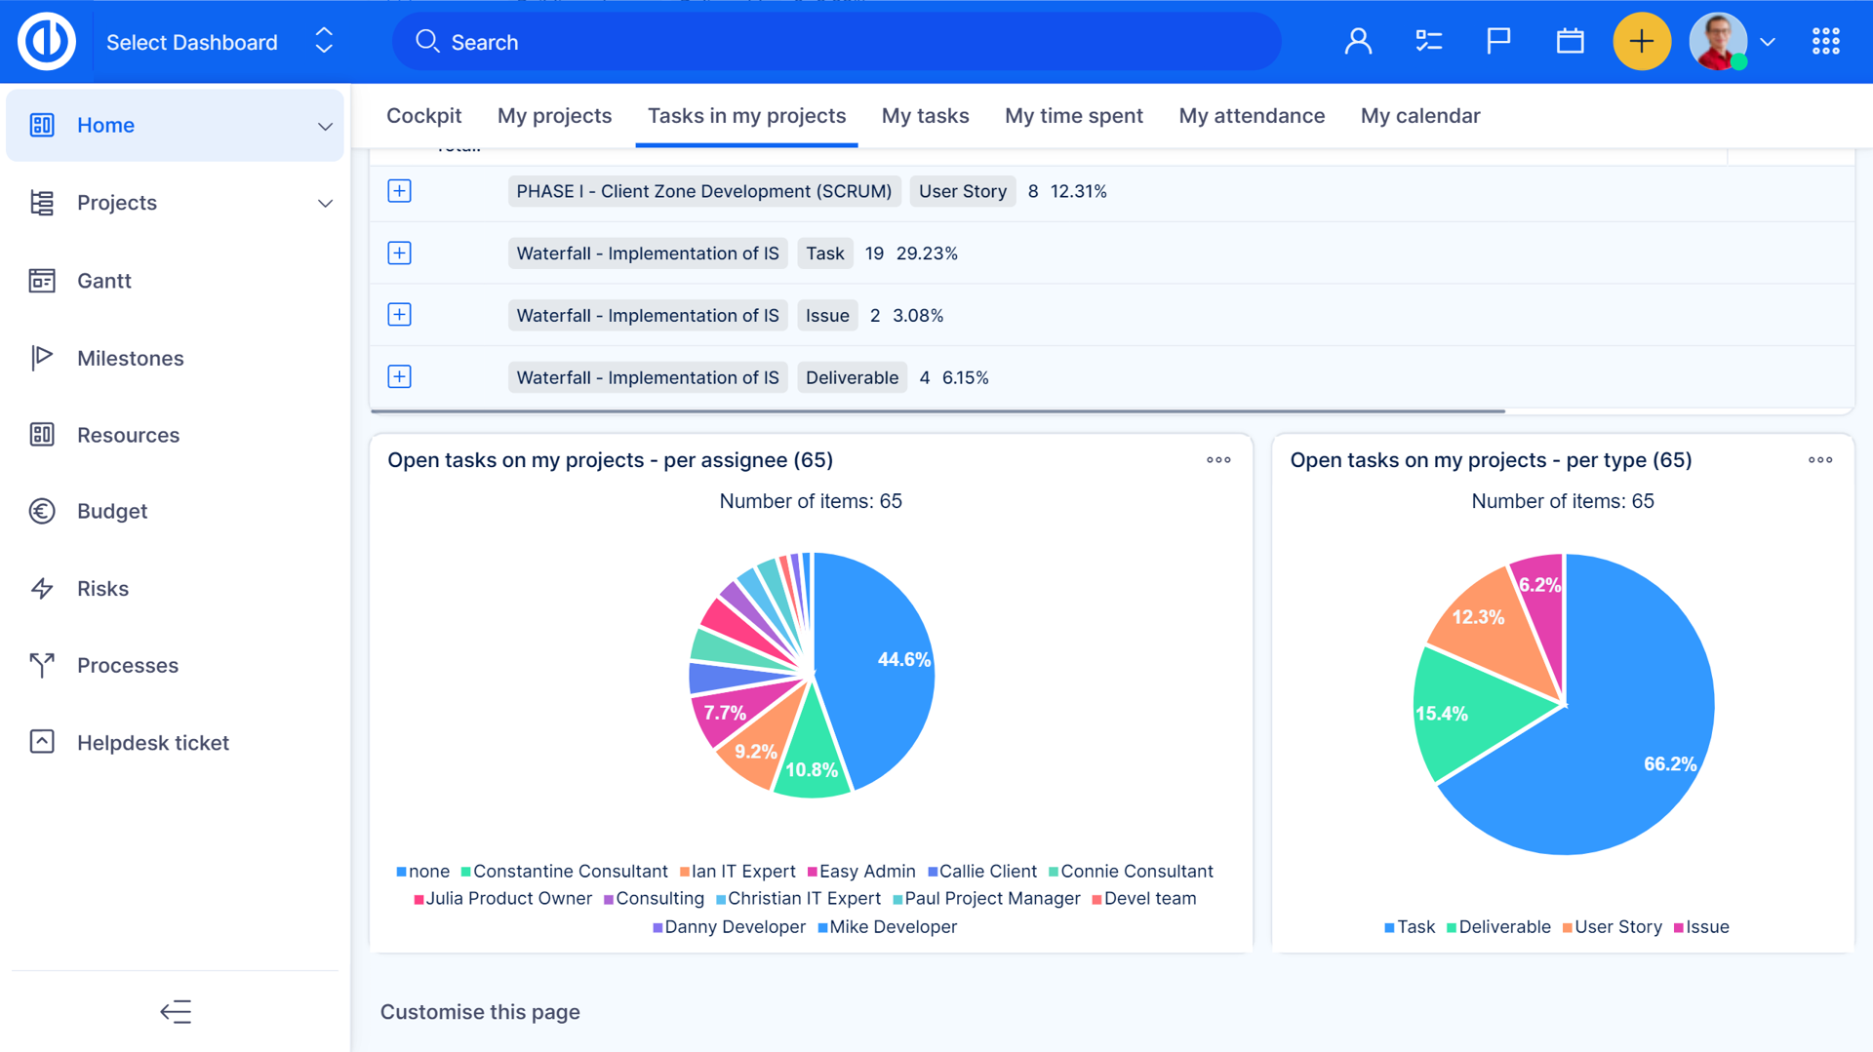This screenshot has width=1873, height=1052.
Task: Open the Processes section
Action: (128, 665)
